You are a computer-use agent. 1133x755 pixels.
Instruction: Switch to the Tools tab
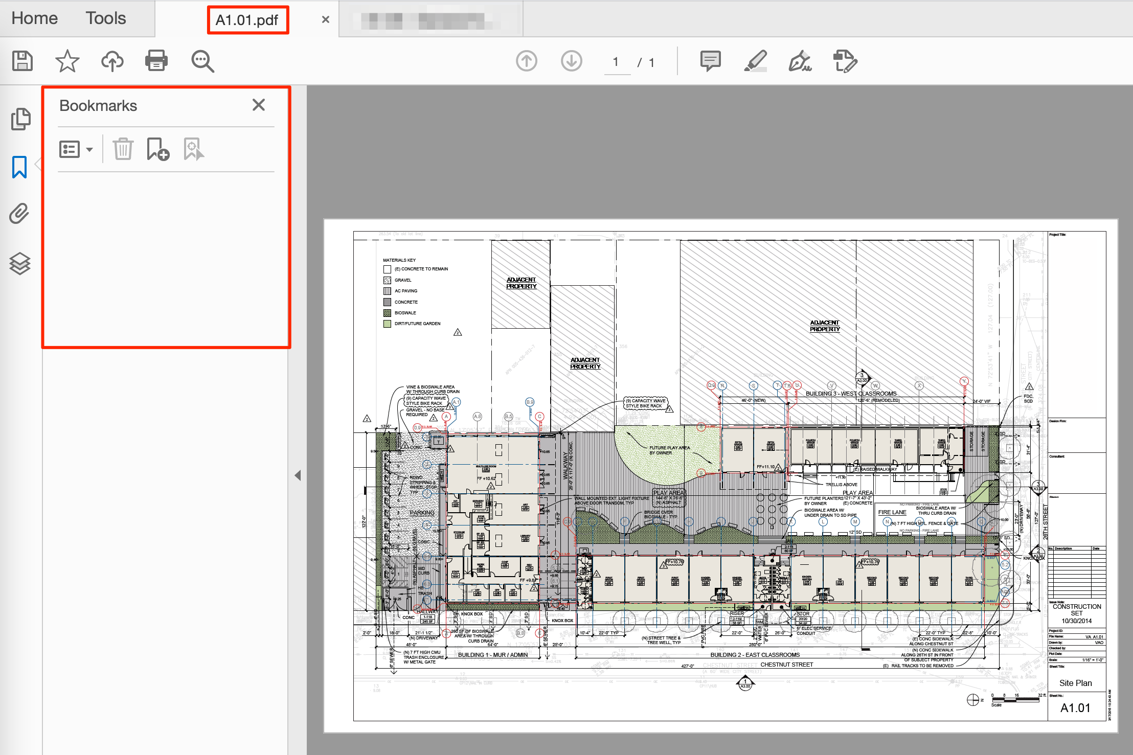coord(105,18)
